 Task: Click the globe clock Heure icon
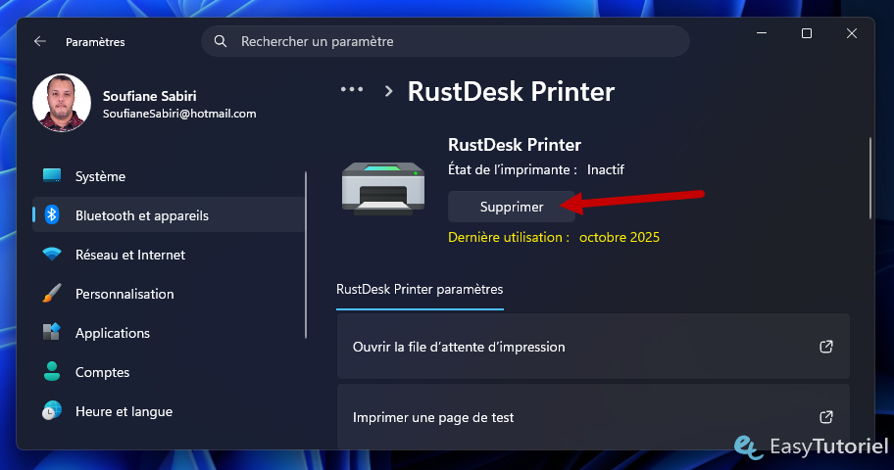(x=52, y=410)
